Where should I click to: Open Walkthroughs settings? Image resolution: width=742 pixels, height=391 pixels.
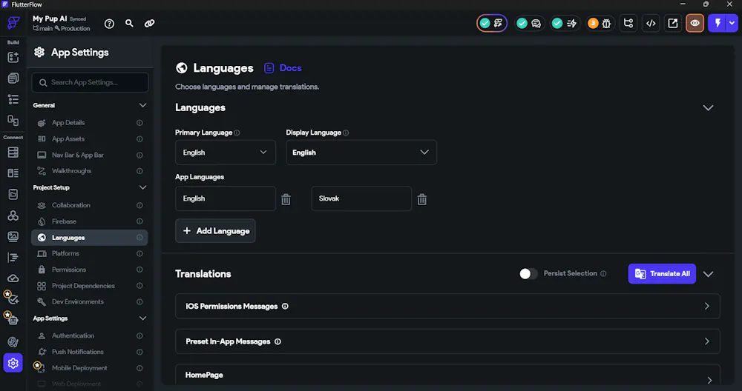90,171
